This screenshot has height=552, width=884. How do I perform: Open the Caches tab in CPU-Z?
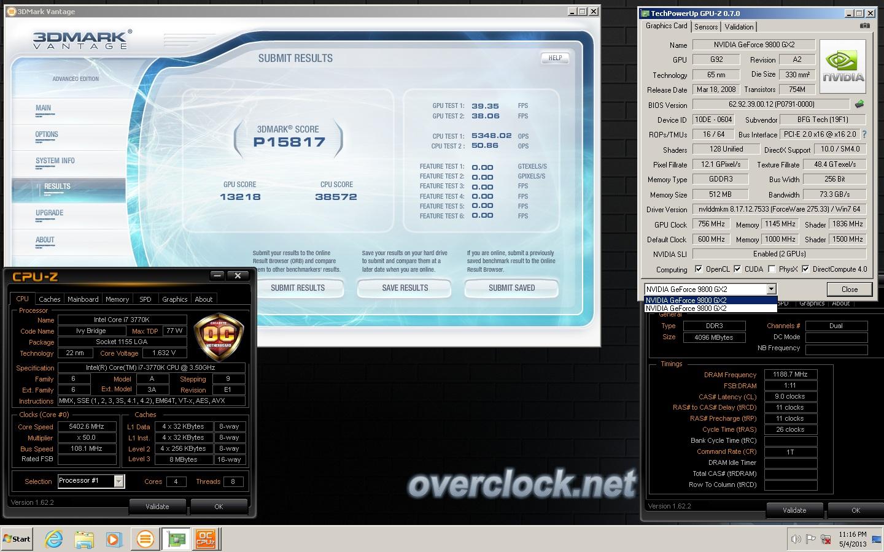(49, 299)
